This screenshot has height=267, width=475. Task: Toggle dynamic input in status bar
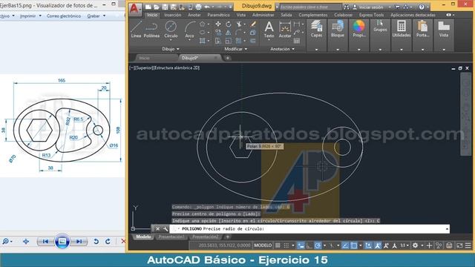click(301, 245)
